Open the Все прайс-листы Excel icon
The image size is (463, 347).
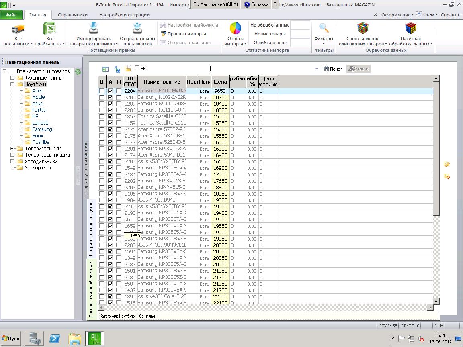click(49, 29)
